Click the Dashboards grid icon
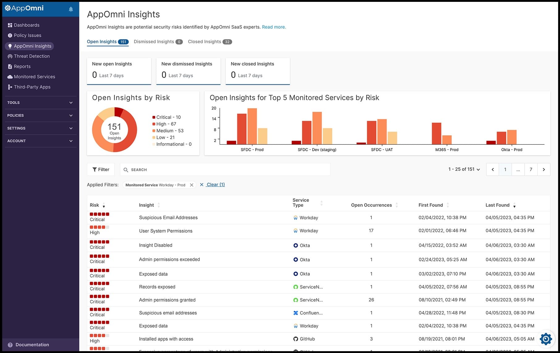Viewport: 560px width, 353px height. (10, 25)
